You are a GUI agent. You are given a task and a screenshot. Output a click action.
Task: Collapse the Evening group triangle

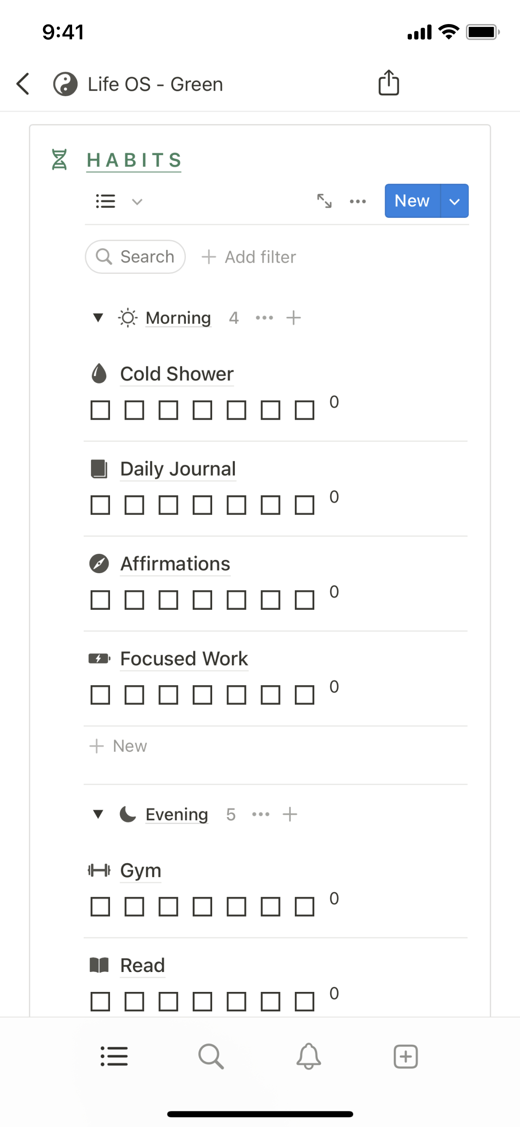tap(98, 814)
